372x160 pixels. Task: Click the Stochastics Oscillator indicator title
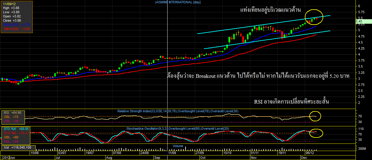pos(178,129)
